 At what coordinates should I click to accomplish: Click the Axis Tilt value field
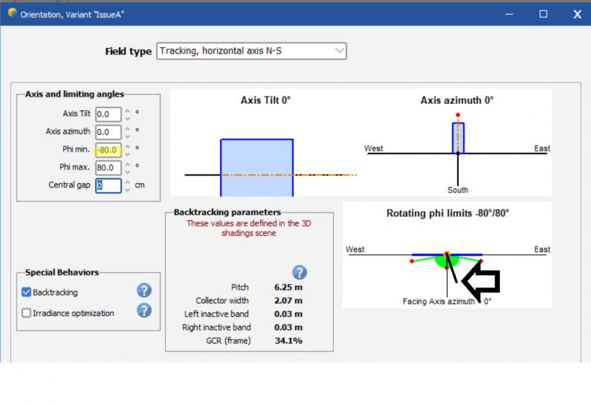click(x=108, y=115)
